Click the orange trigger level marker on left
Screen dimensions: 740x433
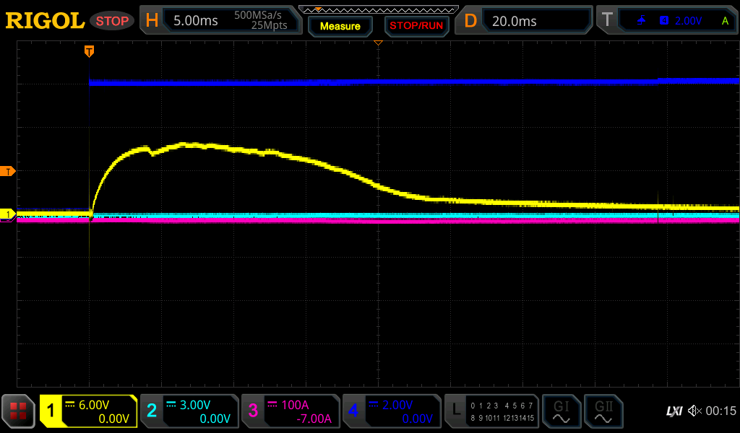pyautogui.click(x=8, y=171)
